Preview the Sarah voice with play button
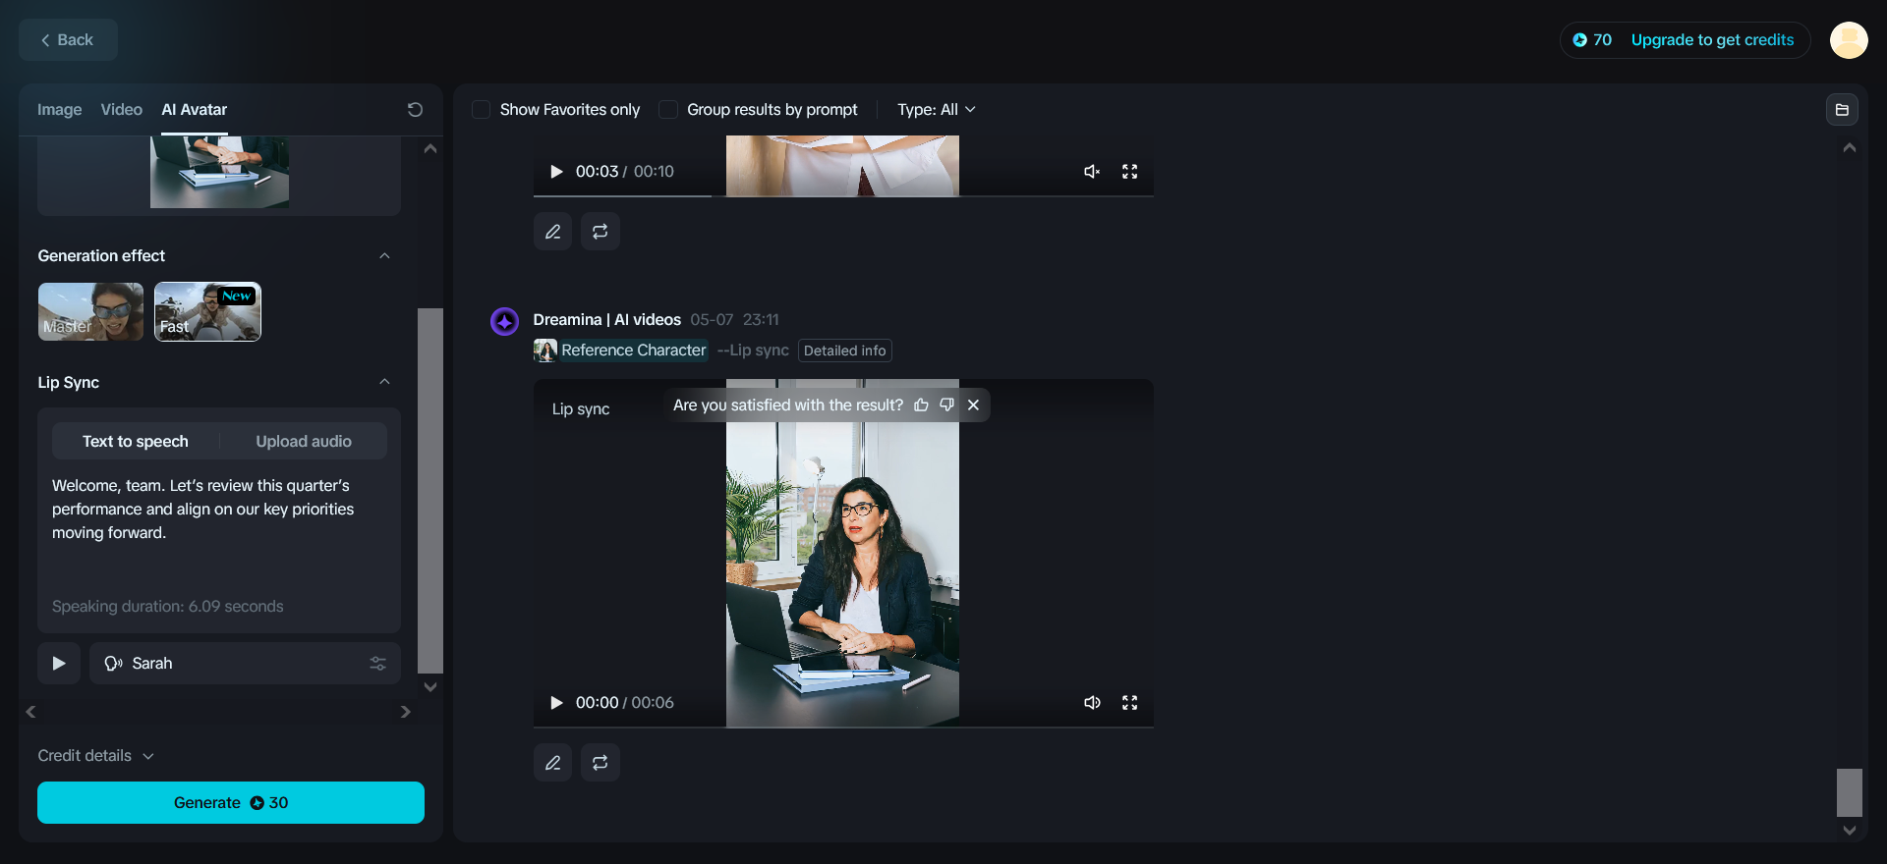 [59, 664]
